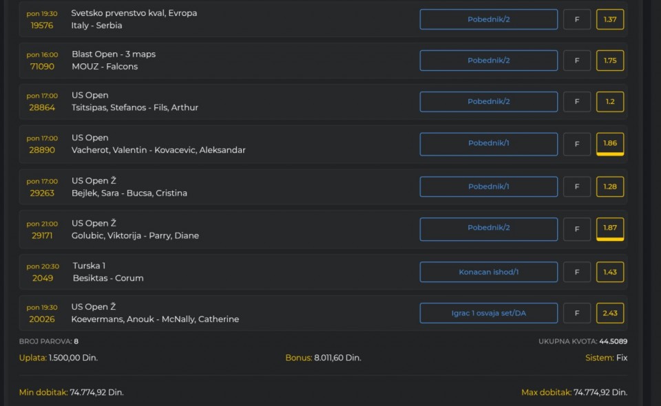Toggle F fix for Tsitsipas - Fils
The image size is (661, 406).
pos(577,102)
